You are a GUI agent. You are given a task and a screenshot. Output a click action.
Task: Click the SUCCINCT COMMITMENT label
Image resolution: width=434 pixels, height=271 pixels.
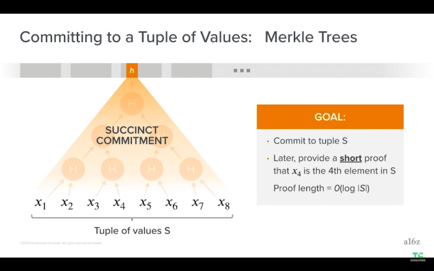tap(132, 135)
